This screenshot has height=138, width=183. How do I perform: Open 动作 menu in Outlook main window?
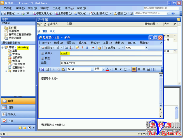tap(69, 8)
